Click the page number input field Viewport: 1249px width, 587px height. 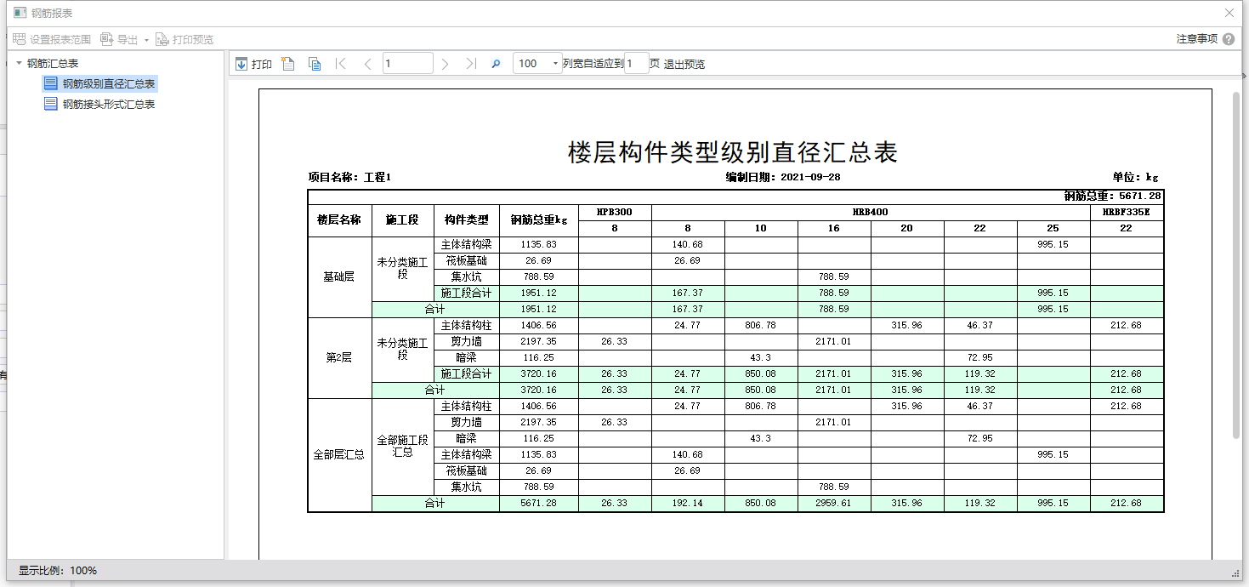[x=407, y=64]
